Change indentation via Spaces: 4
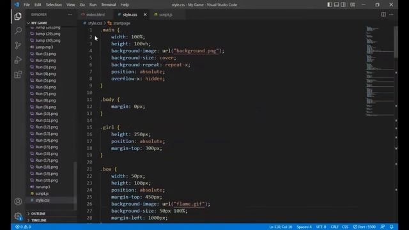This screenshot has height=230, width=409. tap(304, 227)
